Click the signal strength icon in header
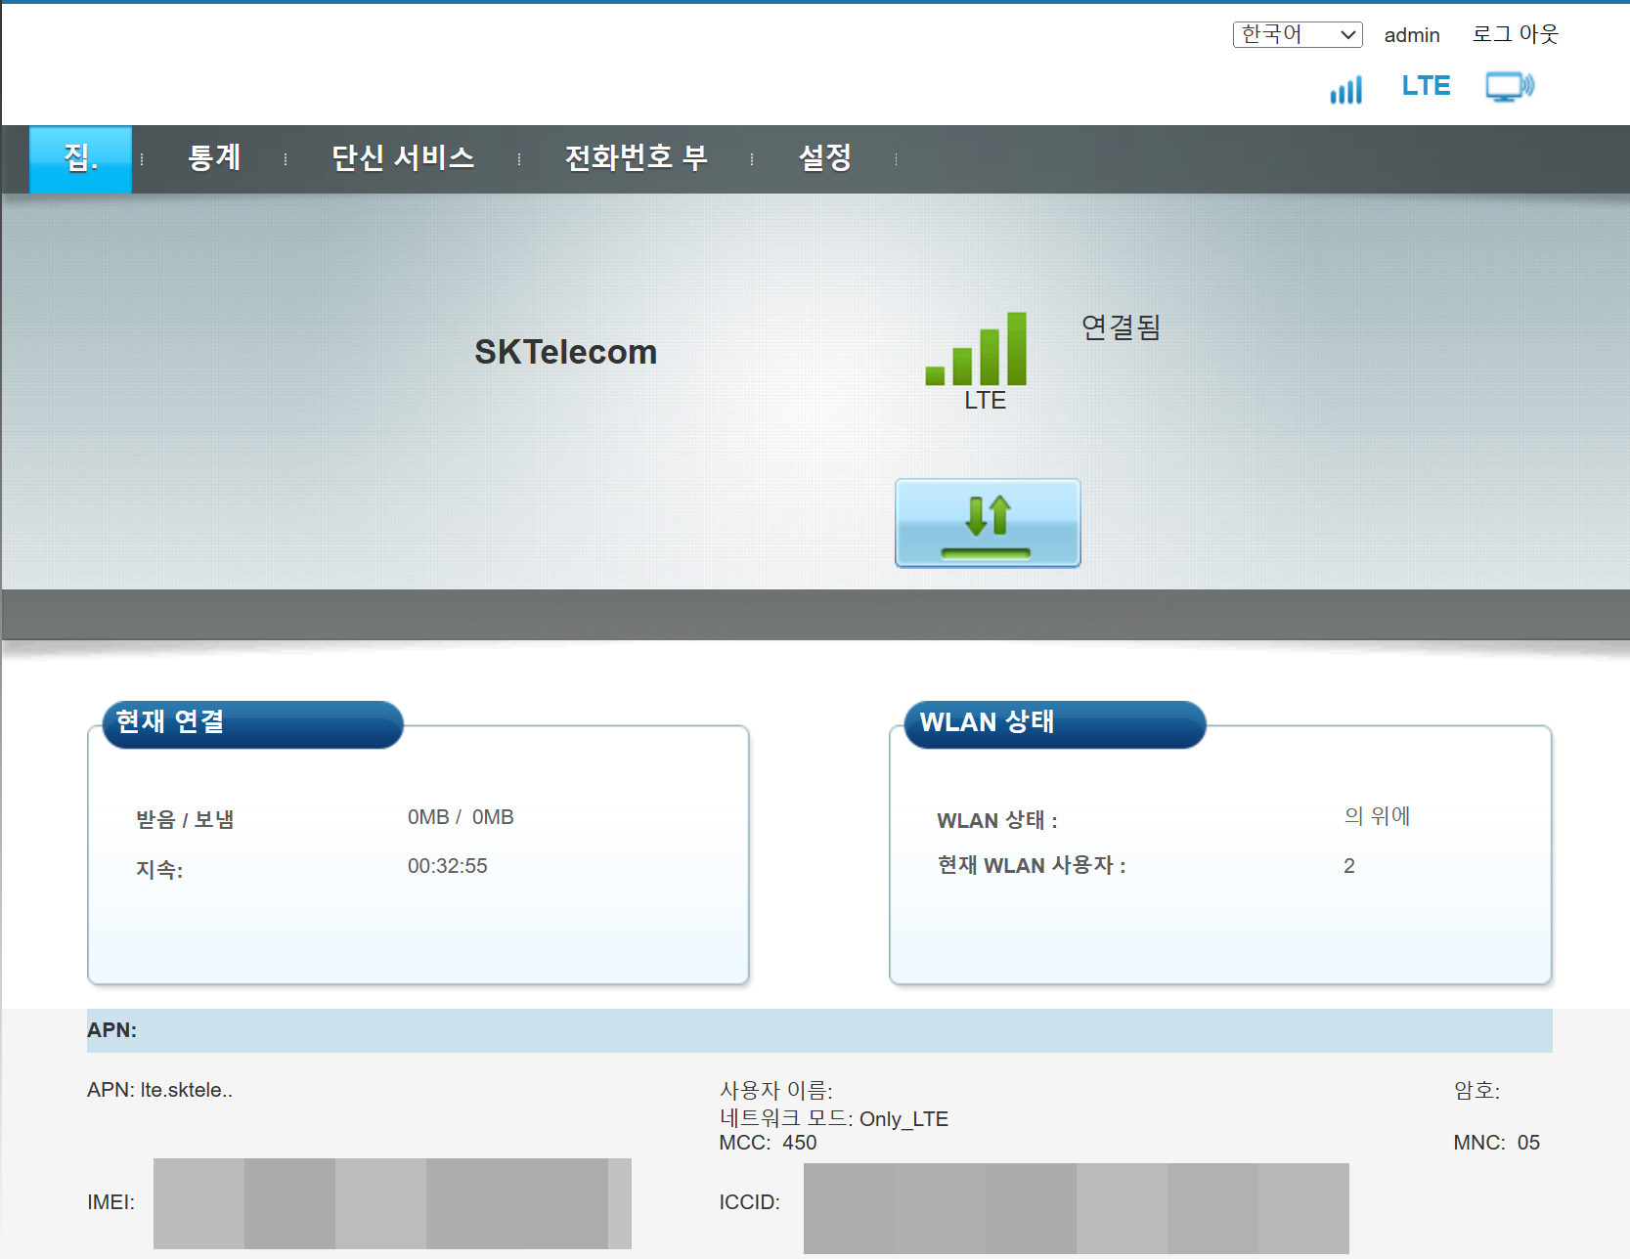This screenshot has width=1630, height=1259. click(1345, 90)
